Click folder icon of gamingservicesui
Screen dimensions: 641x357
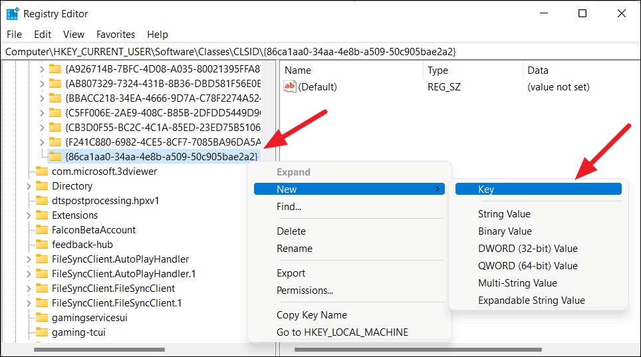tap(42, 317)
